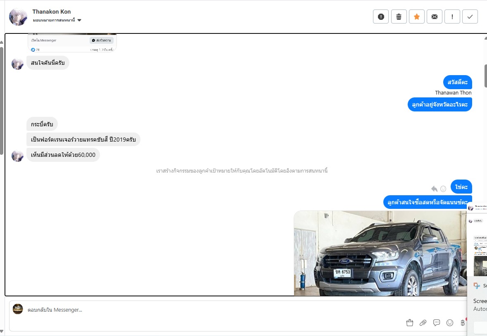Toggle the orange star follow-up icon

pos(416,17)
